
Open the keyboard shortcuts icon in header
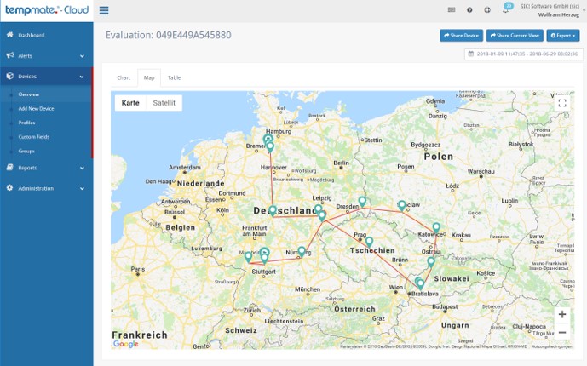click(x=452, y=9)
